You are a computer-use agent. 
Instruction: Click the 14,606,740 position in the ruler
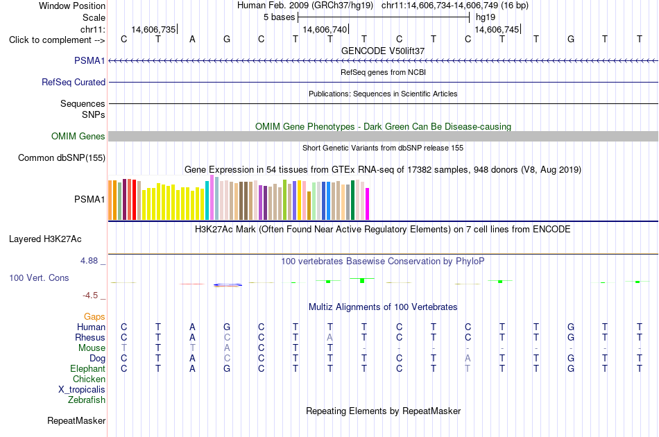point(325,29)
